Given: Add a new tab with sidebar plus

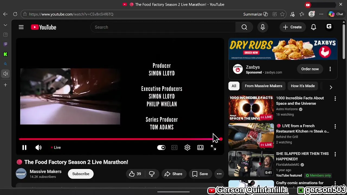Looking at the screenshot, I should pyautogui.click(x=5, y=85).
